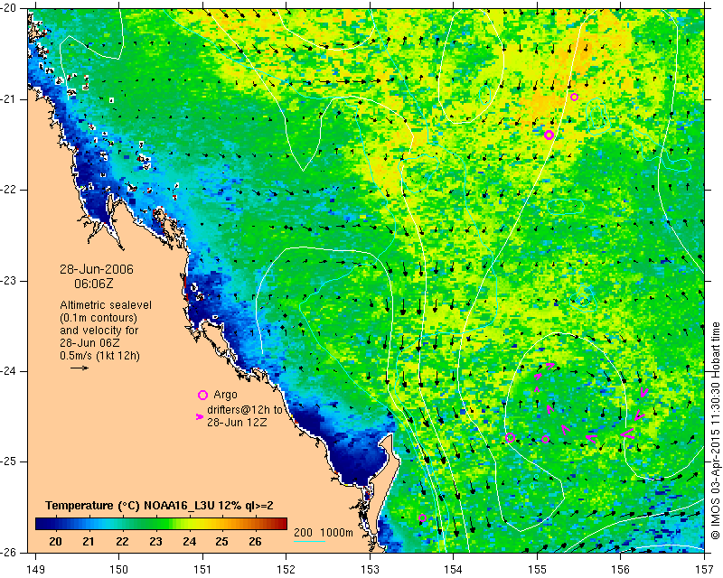This screenshot has height=578, width=723.
Task: Click the '(0.1m contours)' caption line
Action: coord(99,318)
